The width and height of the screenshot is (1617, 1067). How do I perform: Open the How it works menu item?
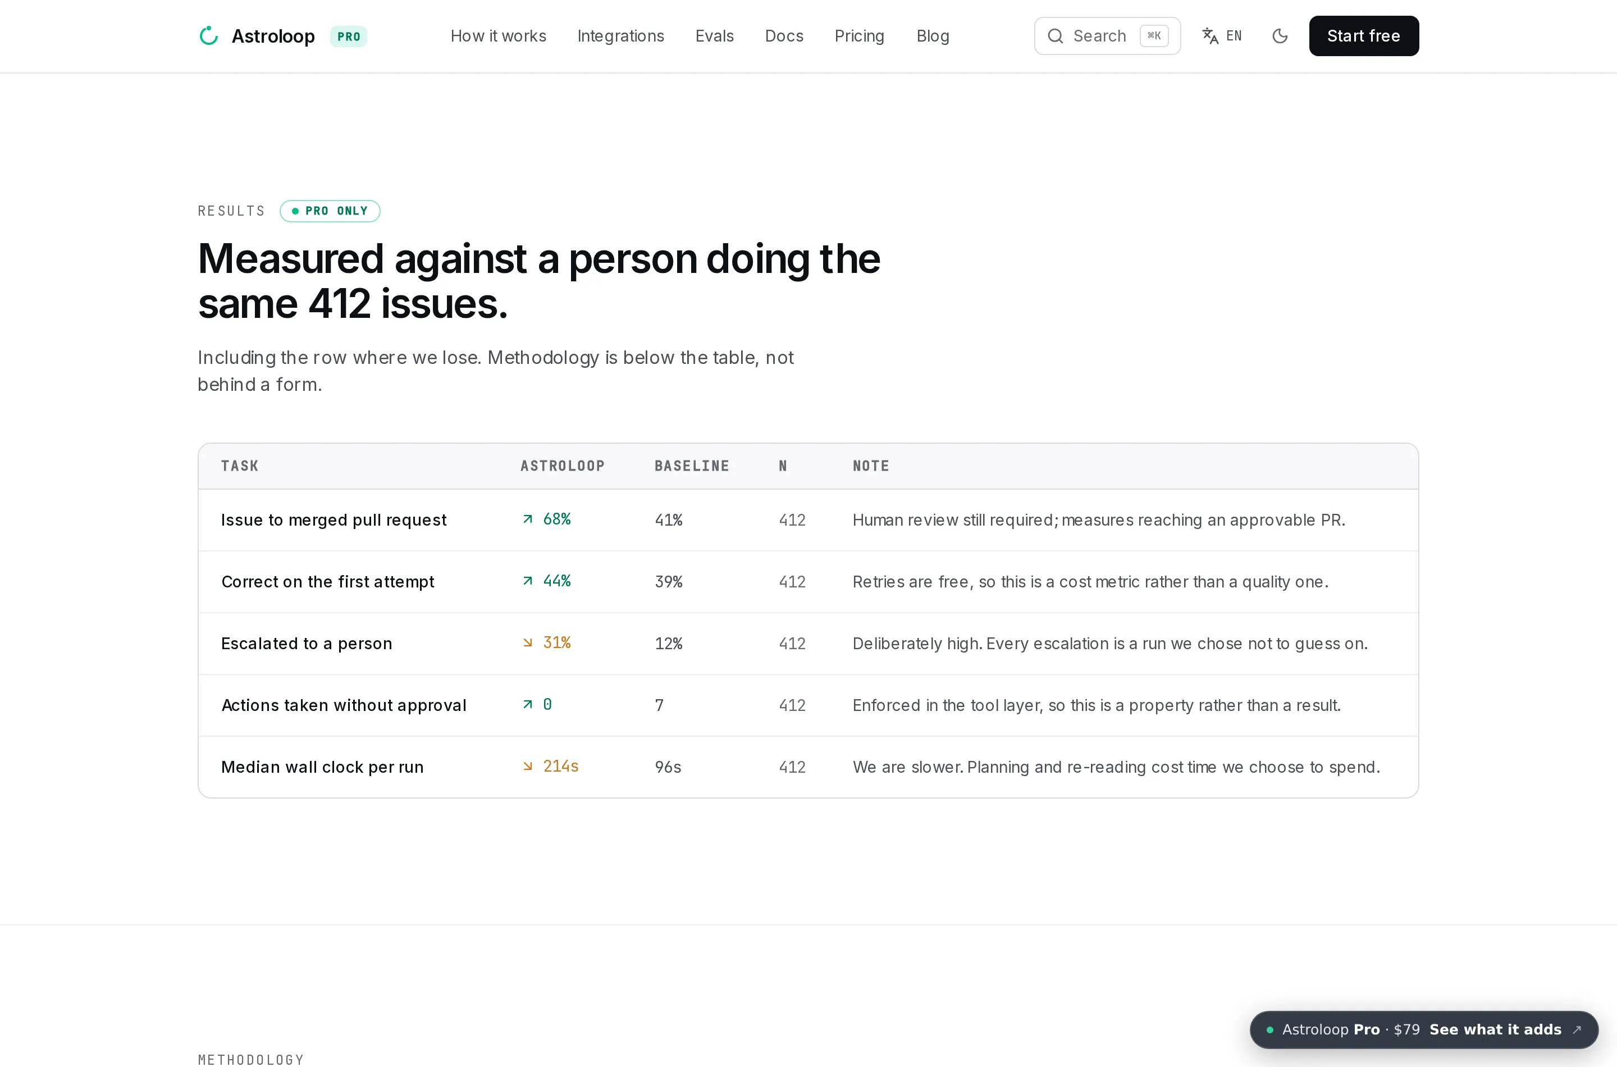coord(498,36)
